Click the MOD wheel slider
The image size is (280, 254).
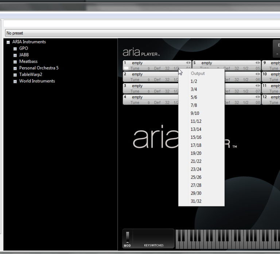(x=127, y=237)
